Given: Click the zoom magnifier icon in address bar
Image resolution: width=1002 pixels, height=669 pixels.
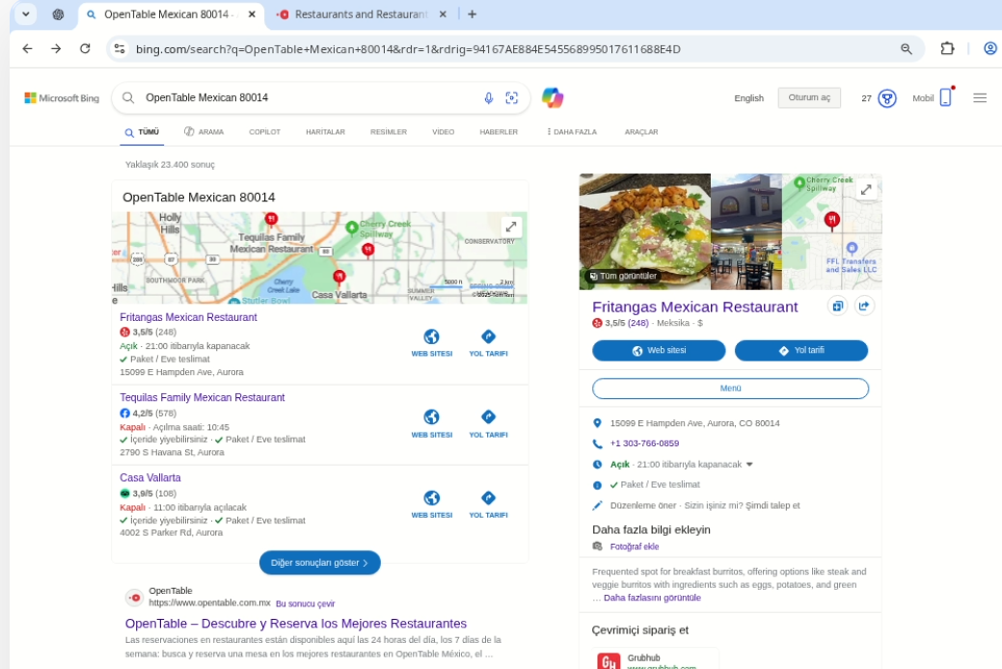Looking at the screenshot, I should tap(907, 49).
